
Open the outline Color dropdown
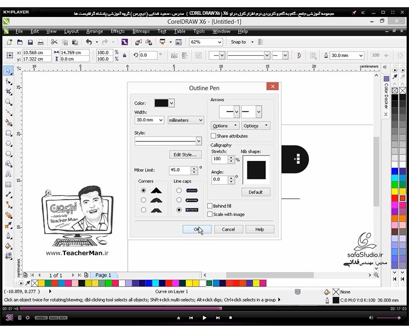point(171,103)
